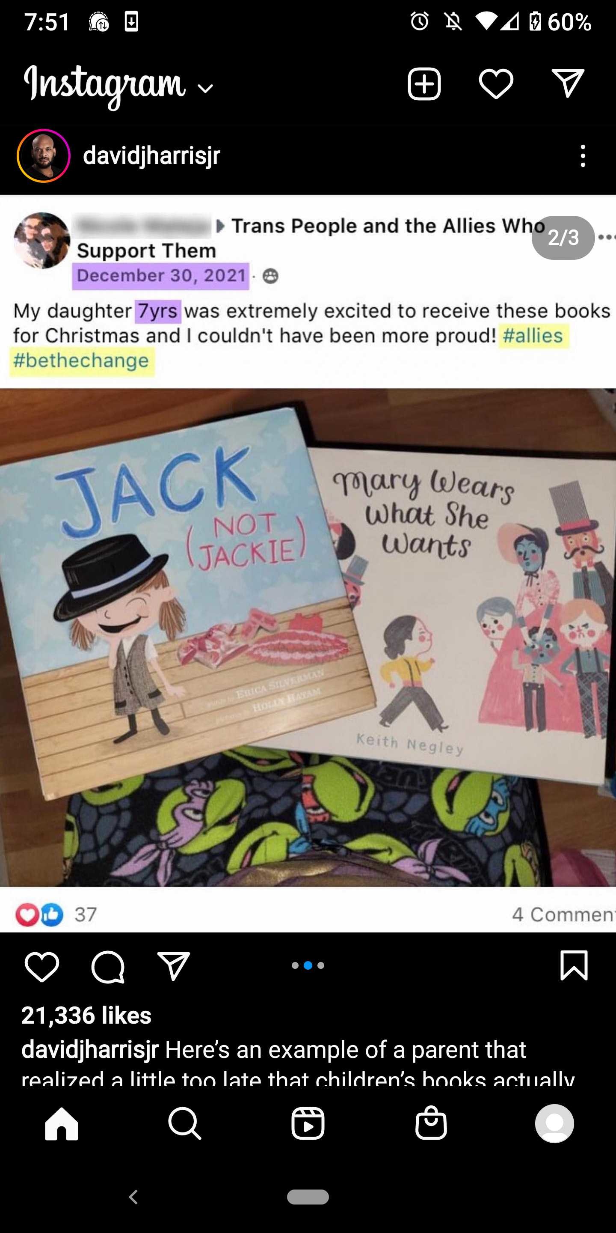The image size is (616, 1233).
Task: Open activity notifications heart icon
Action: click(x=496, y=84)
